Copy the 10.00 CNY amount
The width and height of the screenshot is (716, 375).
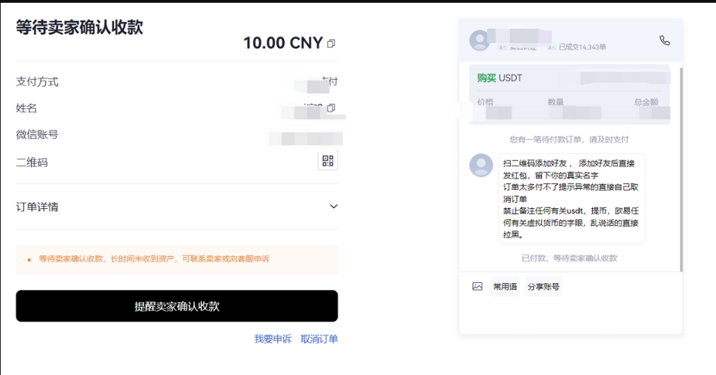(331, 44)
